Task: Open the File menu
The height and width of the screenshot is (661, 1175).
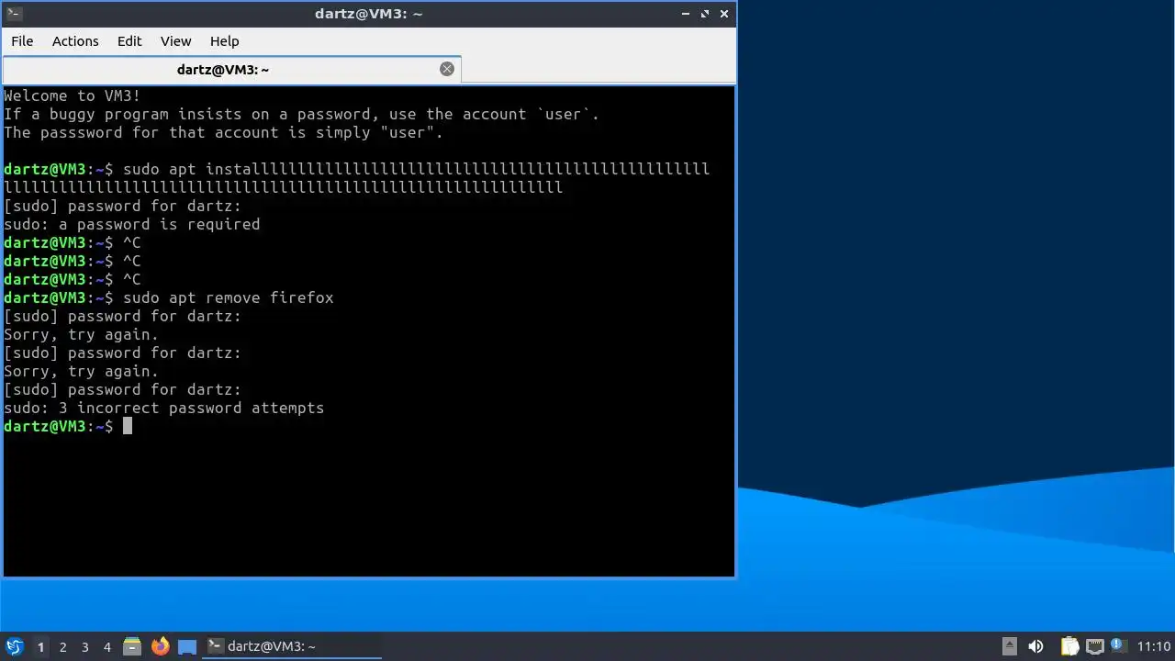Action: [x=22, y=41]
